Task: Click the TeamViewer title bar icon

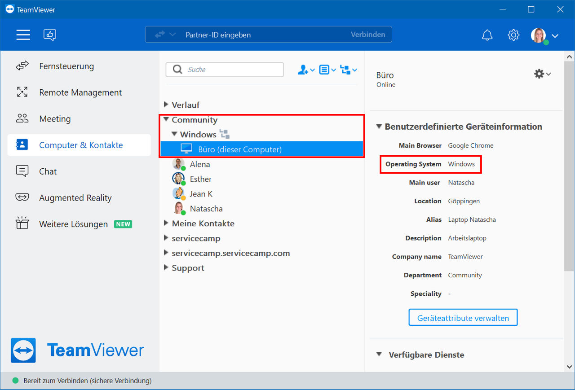Action: 9,9
